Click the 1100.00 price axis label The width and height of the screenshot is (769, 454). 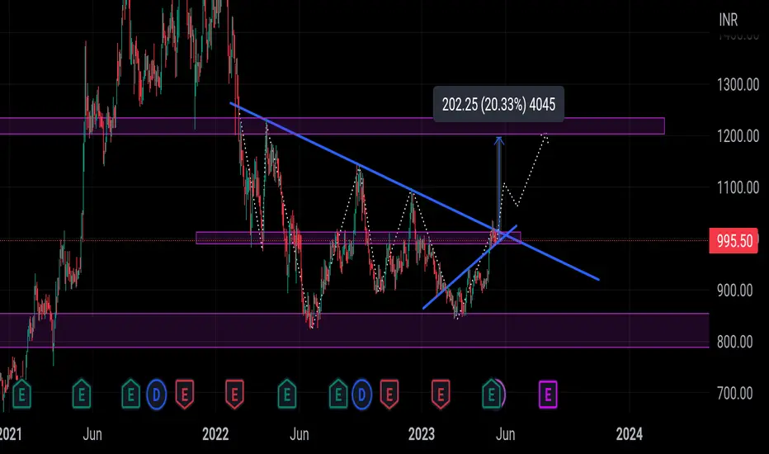tap(738, 187)
